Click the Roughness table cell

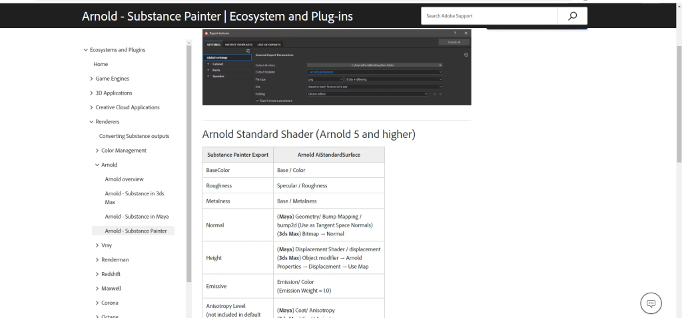tap(238, 185)
